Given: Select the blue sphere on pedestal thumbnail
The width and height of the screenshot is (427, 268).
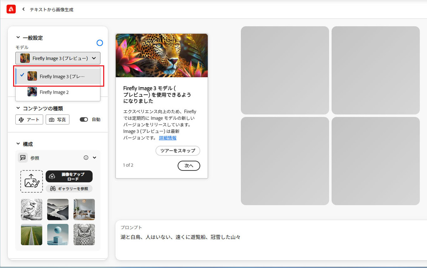Looking at the screenshot, I should (58, 235).
